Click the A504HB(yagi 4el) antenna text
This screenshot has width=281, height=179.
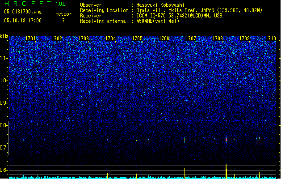[158, 21]
